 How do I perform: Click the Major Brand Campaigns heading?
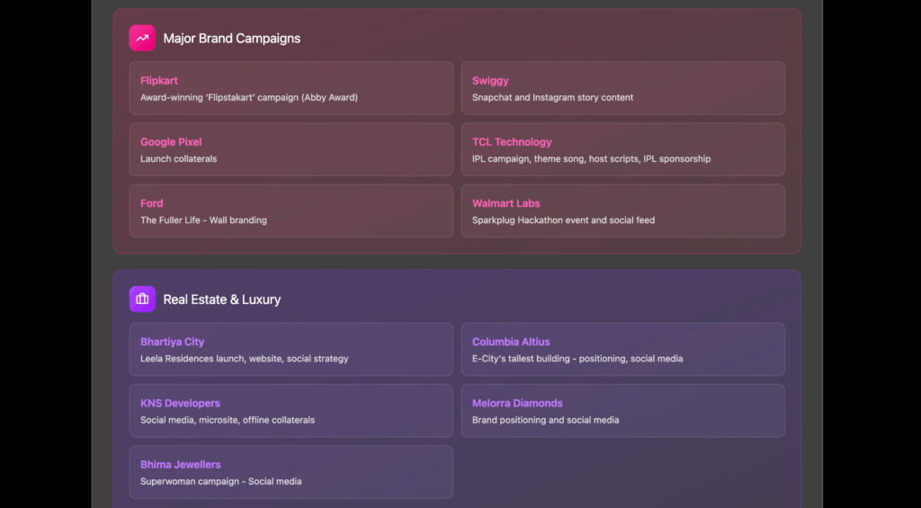pyautogui.click(x=232, y=39)
